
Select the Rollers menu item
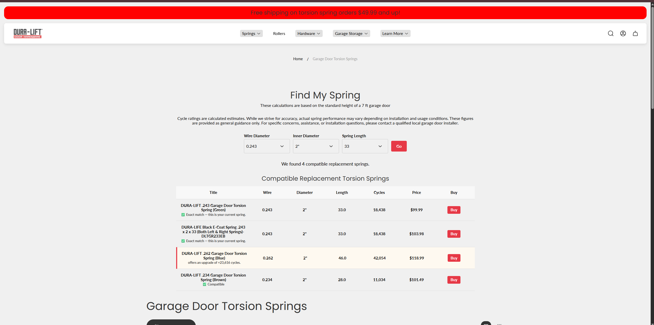279,33
